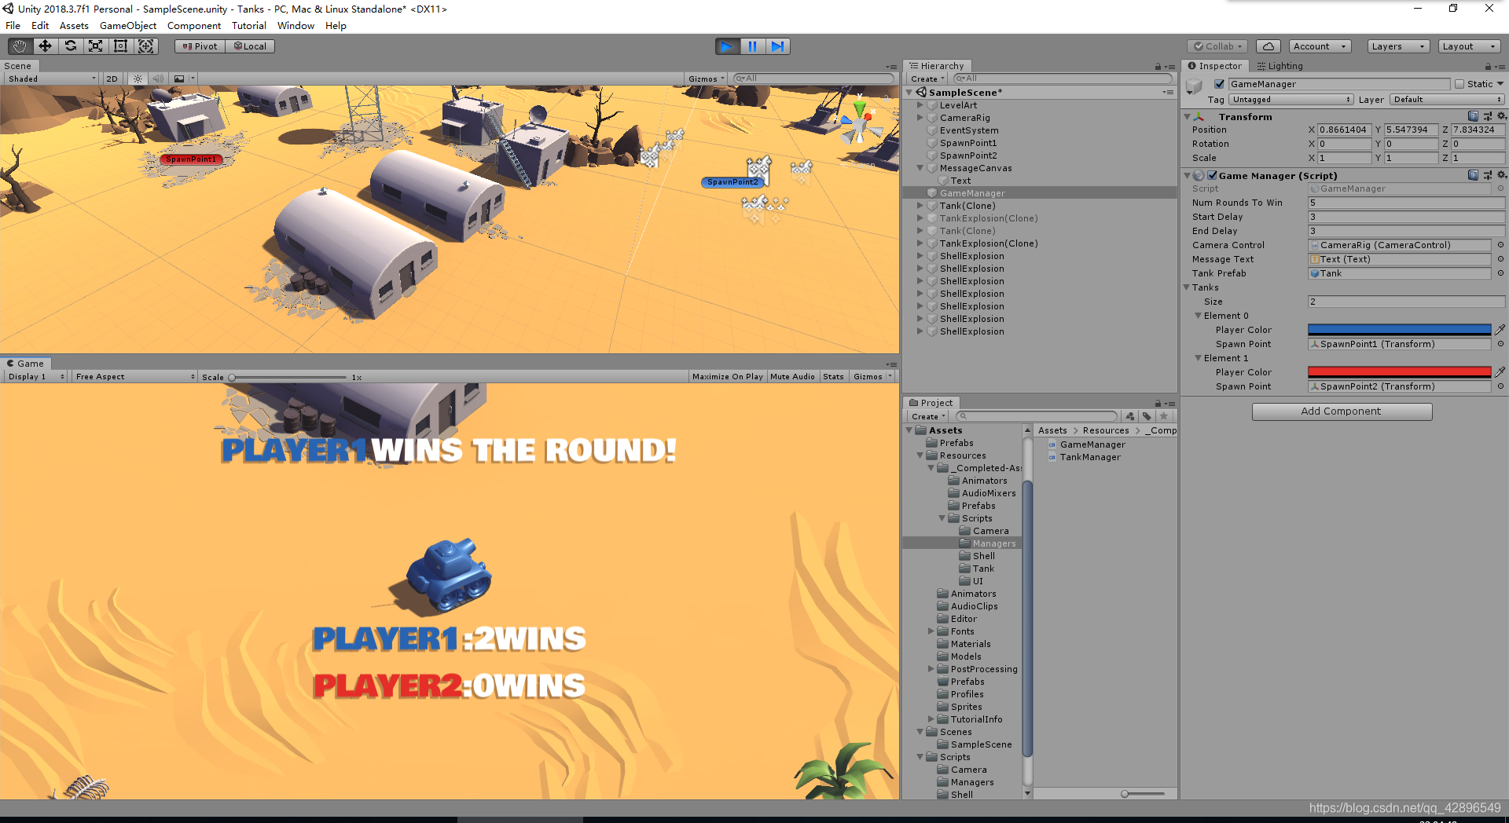Open Game Manager script help icon
Screen dimensions: 1509x823
pyautogui.click(x=1473, y=175)
